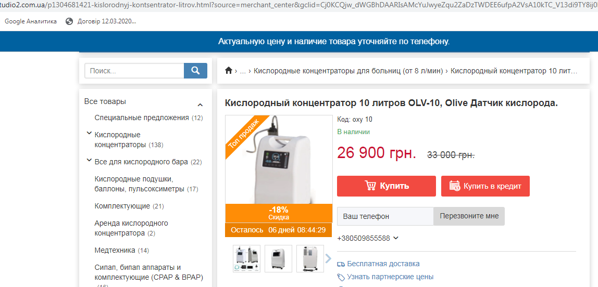Click the globe icon of Договір bookmark
598x287 pixels.
coord(69,21)
